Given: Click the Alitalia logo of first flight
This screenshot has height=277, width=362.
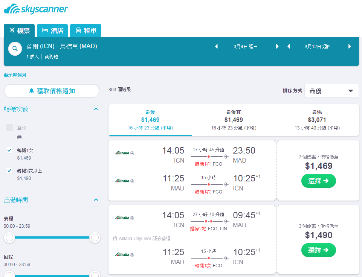Looking at the screenshot, I should tap(124, 153).
